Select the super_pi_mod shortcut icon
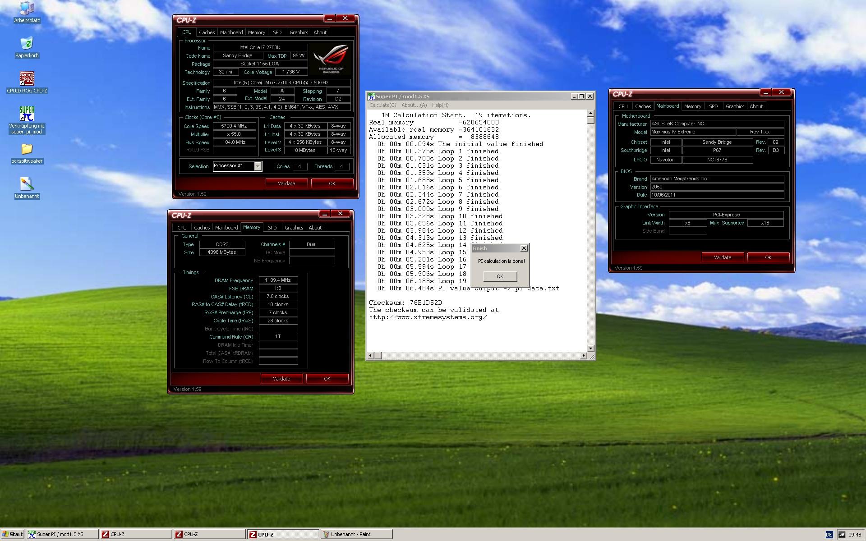Image resolution: width=866 pixels, height=541 pixels. (27, 120)
